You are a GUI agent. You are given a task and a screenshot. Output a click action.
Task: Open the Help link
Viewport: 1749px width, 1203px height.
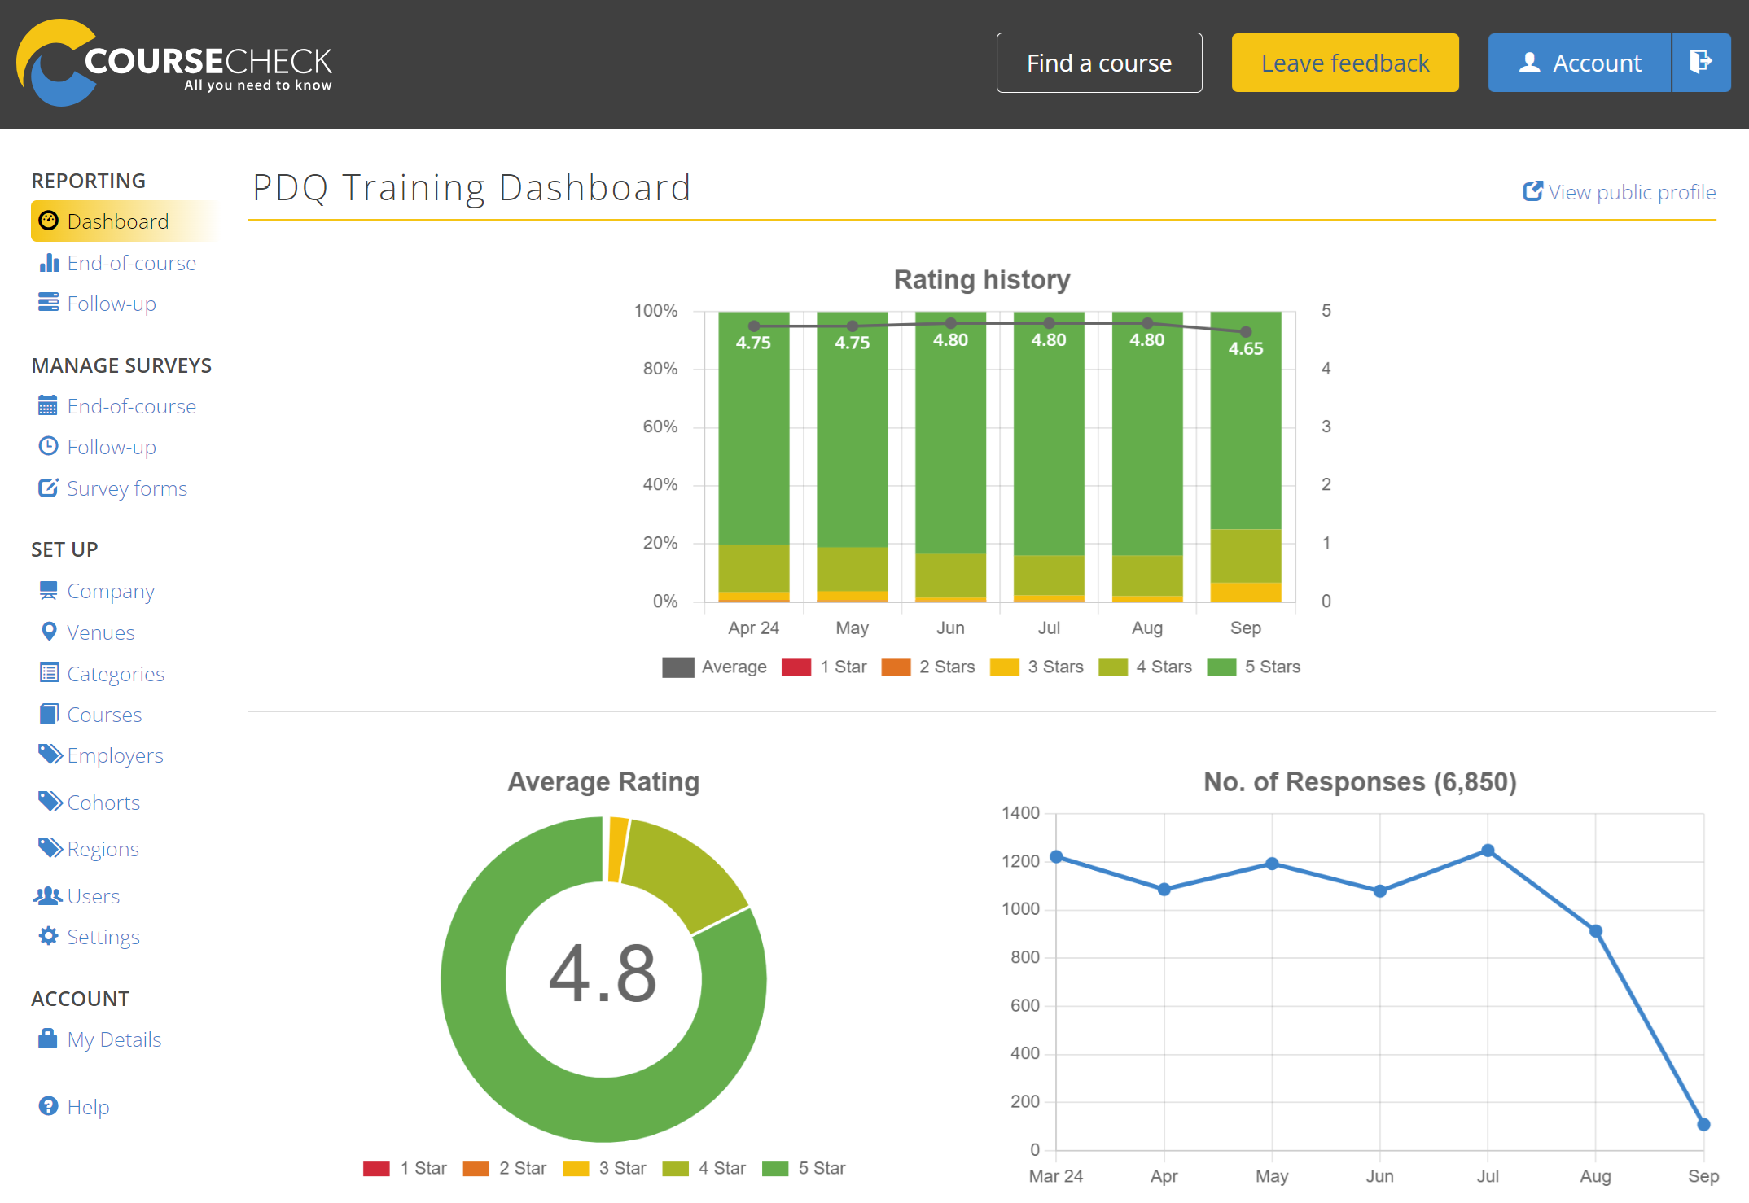point(88,1107)
